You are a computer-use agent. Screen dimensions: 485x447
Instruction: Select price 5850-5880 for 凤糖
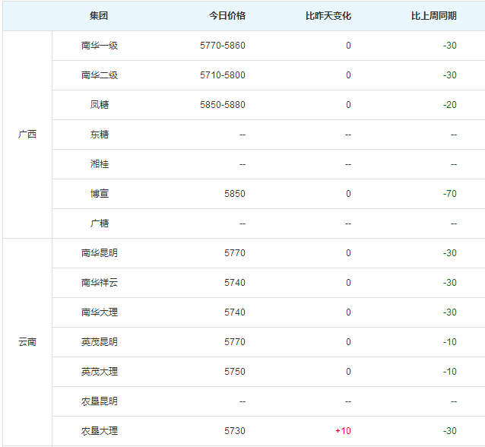pyautogui.click(x=223, y=105)
